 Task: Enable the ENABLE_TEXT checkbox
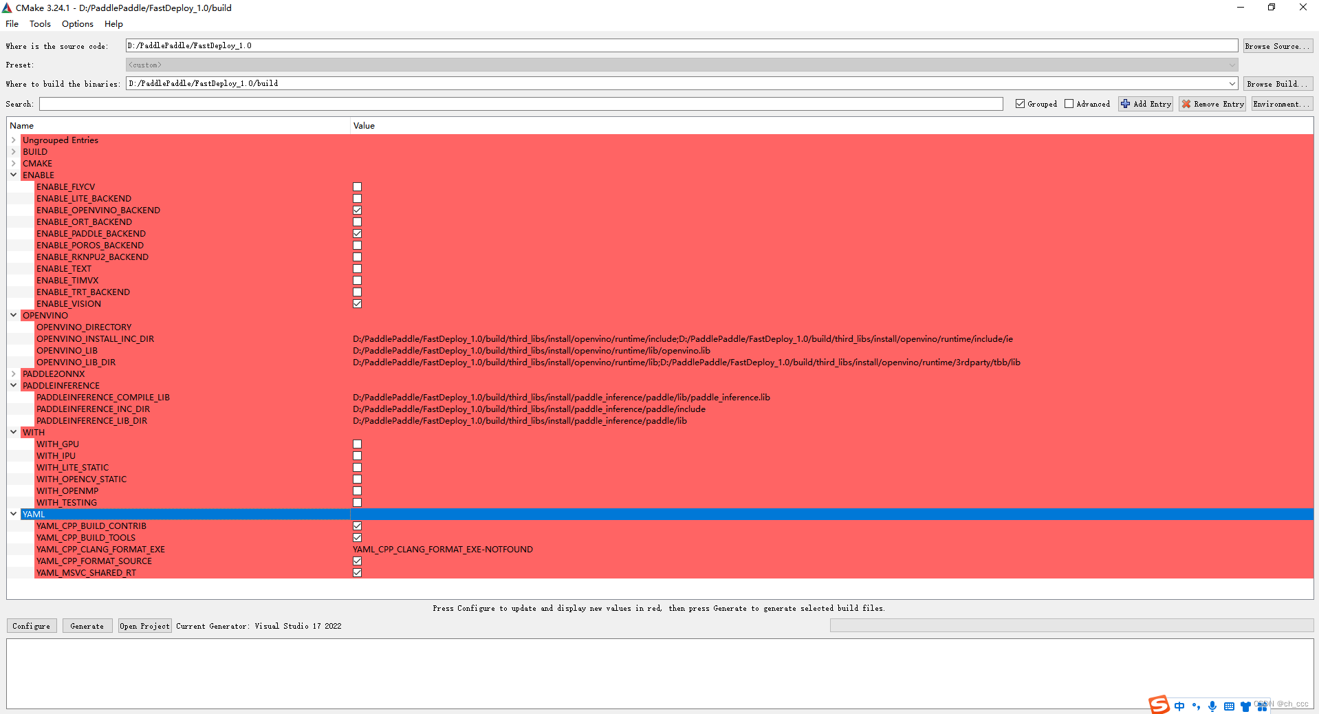pos(357,269)
